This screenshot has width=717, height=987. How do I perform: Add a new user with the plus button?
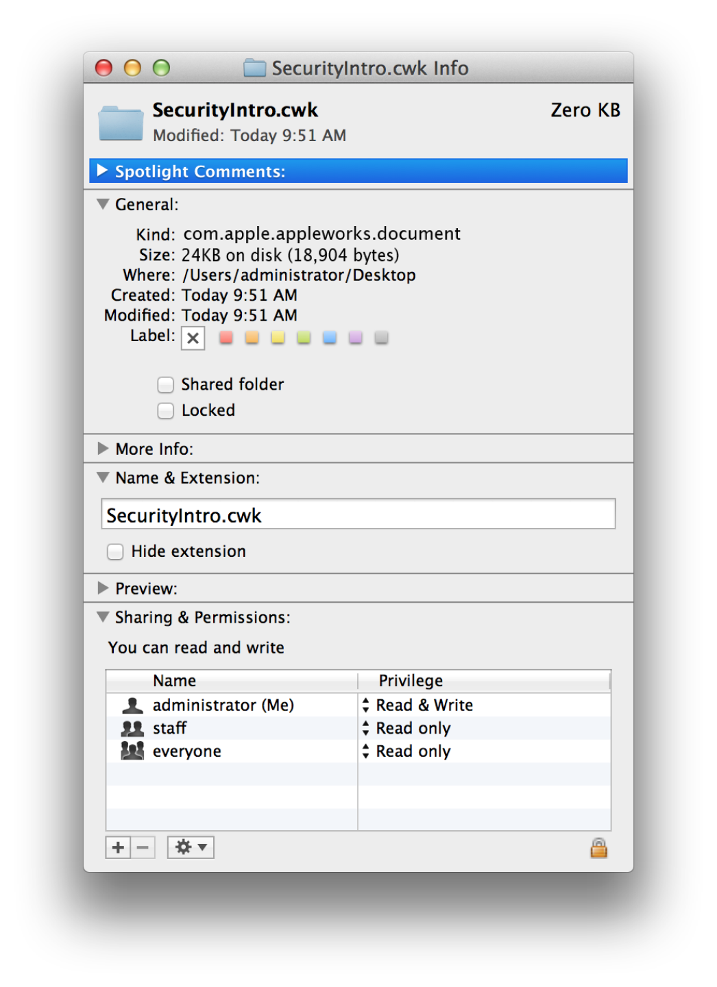coord(118,847)
